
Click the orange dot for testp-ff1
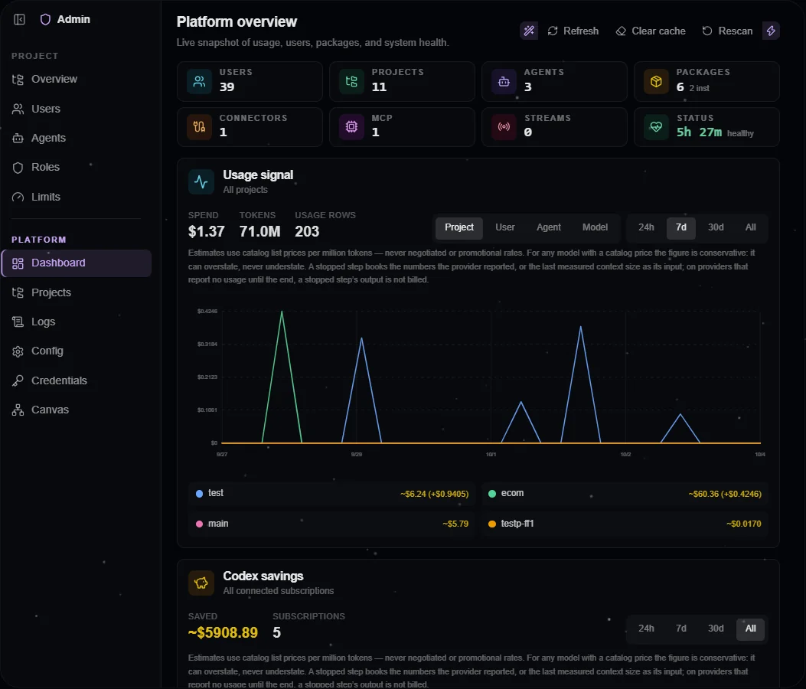492,524
